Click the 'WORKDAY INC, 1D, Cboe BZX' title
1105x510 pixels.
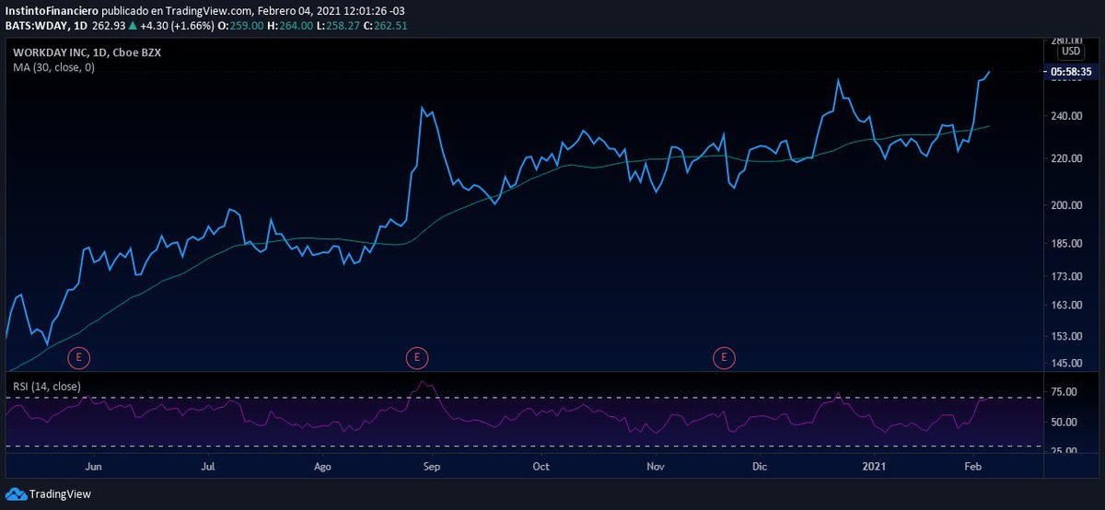point(87,53)
